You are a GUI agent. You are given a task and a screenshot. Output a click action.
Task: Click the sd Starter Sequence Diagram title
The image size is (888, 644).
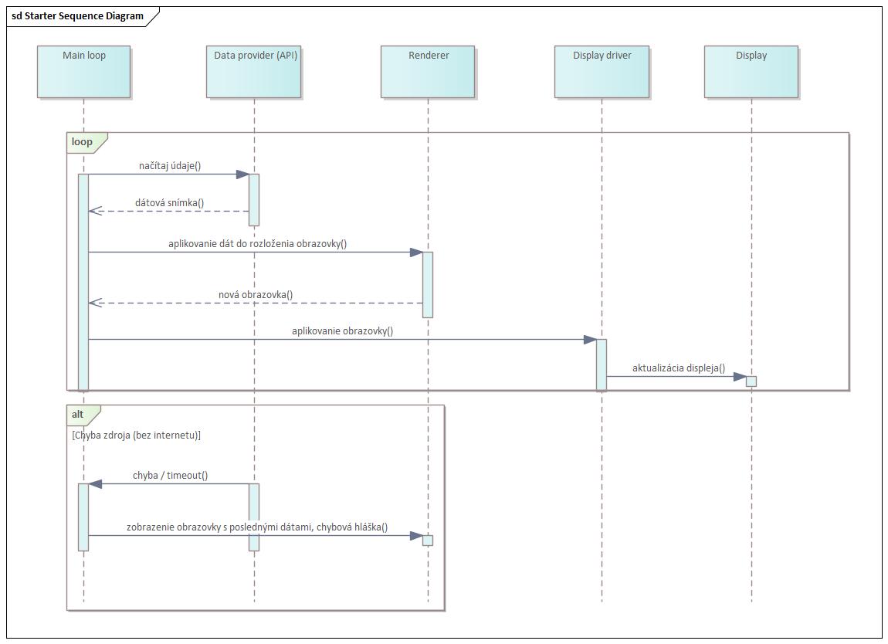click(78, 16)
